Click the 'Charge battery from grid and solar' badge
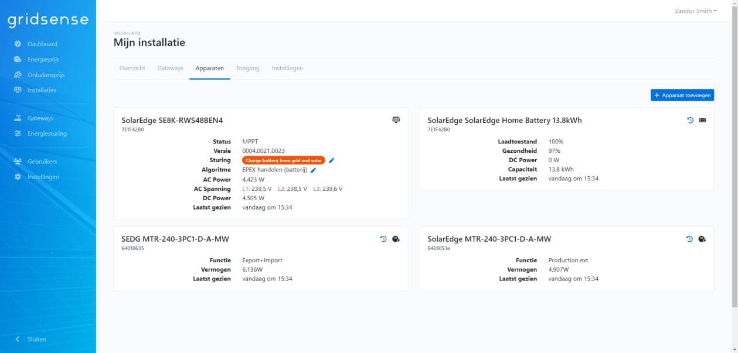 coord(284,160)
